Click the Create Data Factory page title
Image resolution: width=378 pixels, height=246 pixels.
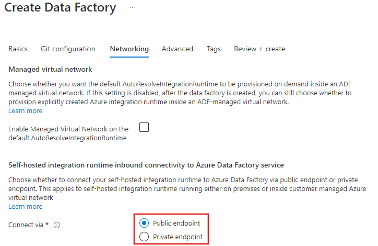pos(60,8)
